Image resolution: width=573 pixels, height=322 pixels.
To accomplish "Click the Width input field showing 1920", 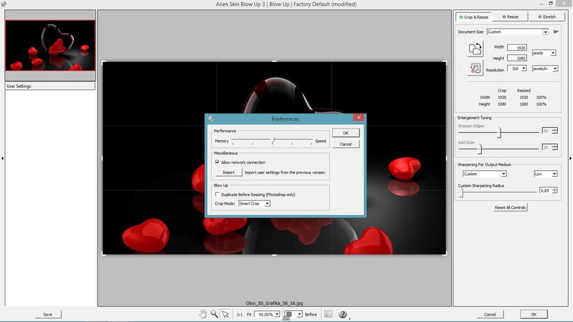I will pos(517,48).
